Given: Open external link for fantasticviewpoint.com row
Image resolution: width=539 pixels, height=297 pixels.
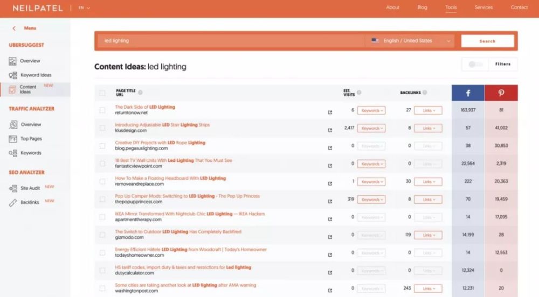Looking at the screenshot, I should coord(330,166).
